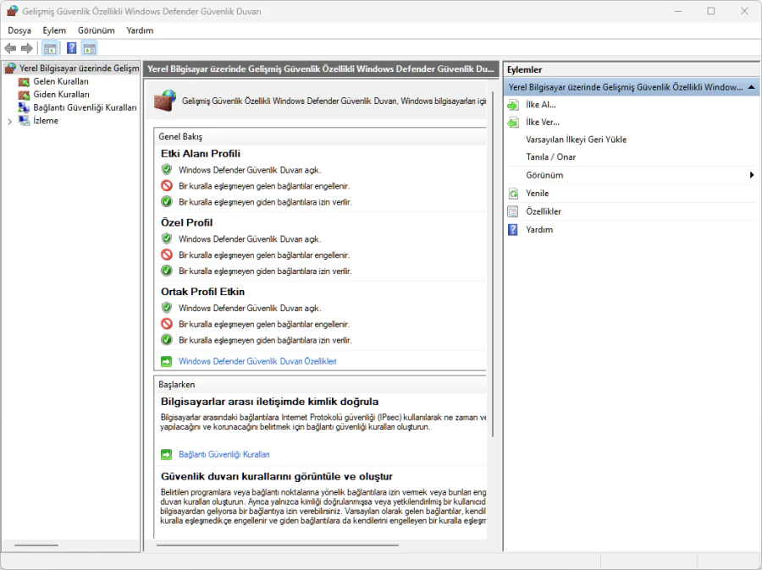Click the center pane vertical scrollbar
The width and height of the screenshot is (762, 570).
(x=492, y=254)
